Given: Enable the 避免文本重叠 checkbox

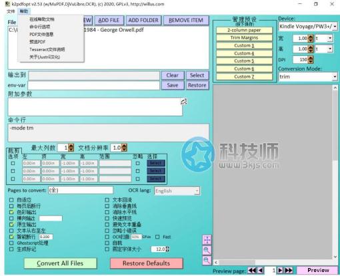Looking at the screenshot, I should point(107,225).
